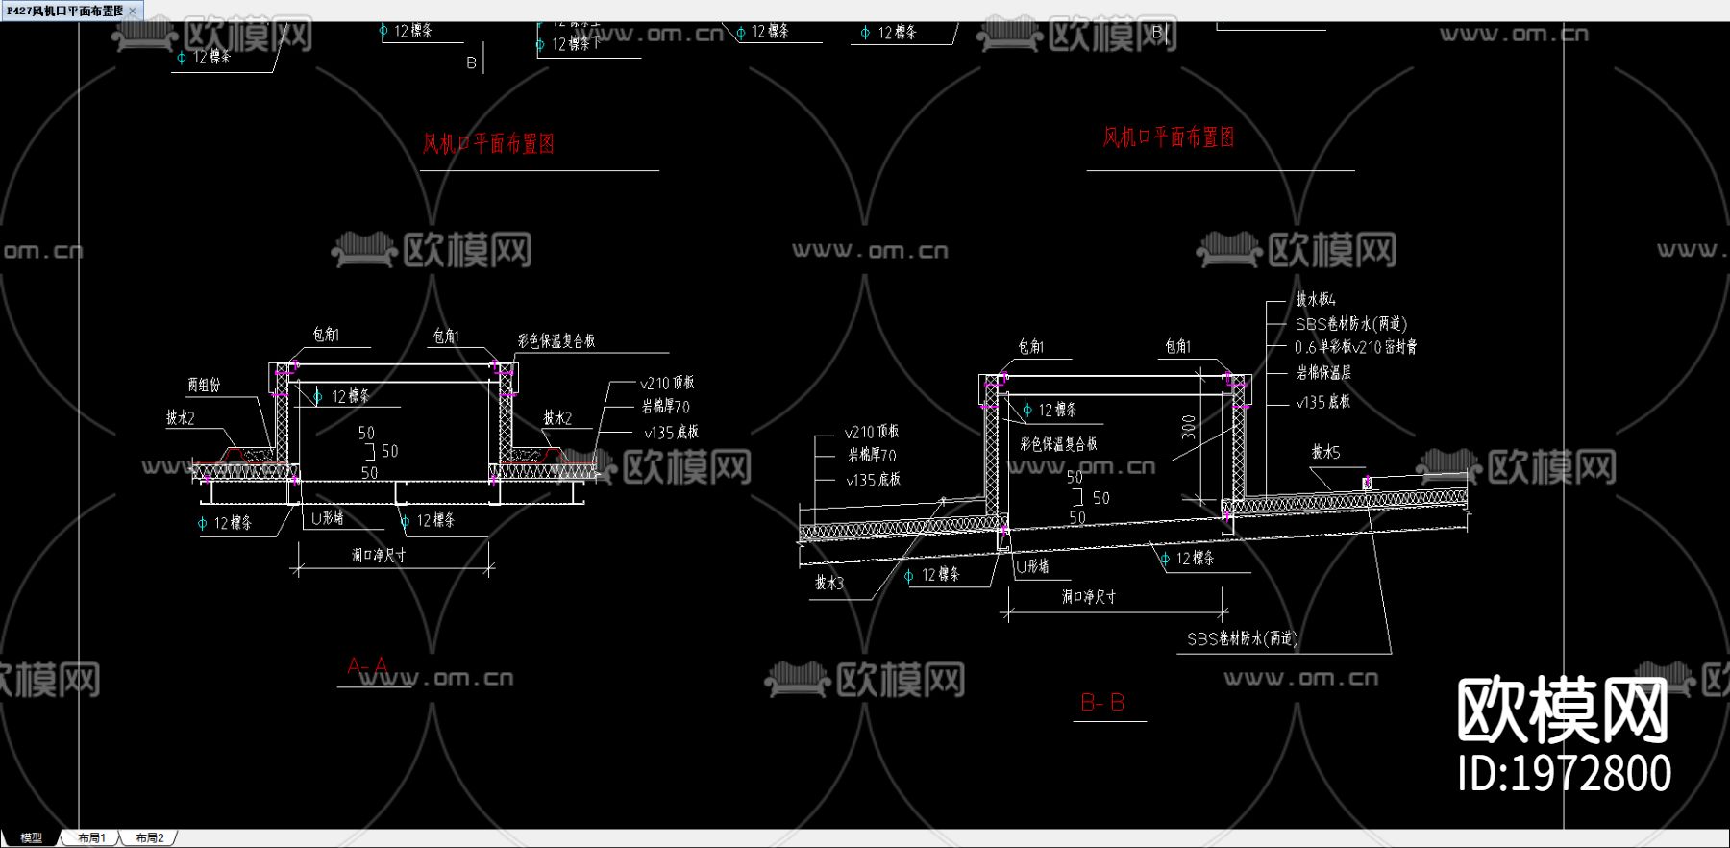The image size is (1730, 848).
Task: Click 岩棉厚70 label in section B-B
Action: coord(872,456)
